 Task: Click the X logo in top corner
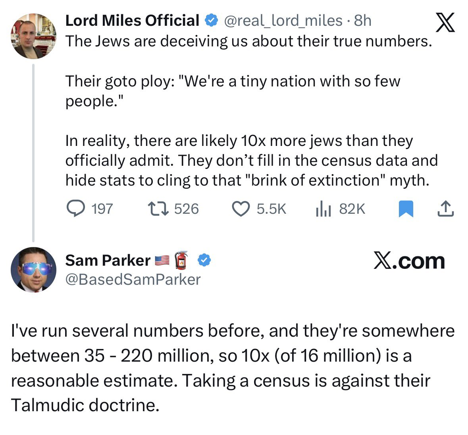[445, 22]
